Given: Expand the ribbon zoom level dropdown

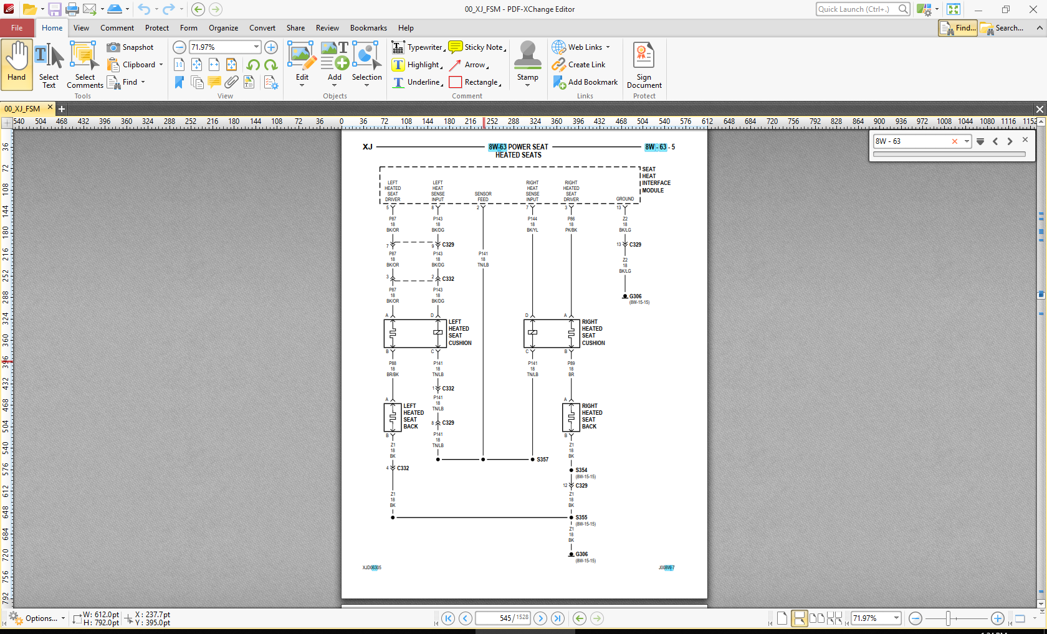Looking at the screenshot, I should click(256, 47).
